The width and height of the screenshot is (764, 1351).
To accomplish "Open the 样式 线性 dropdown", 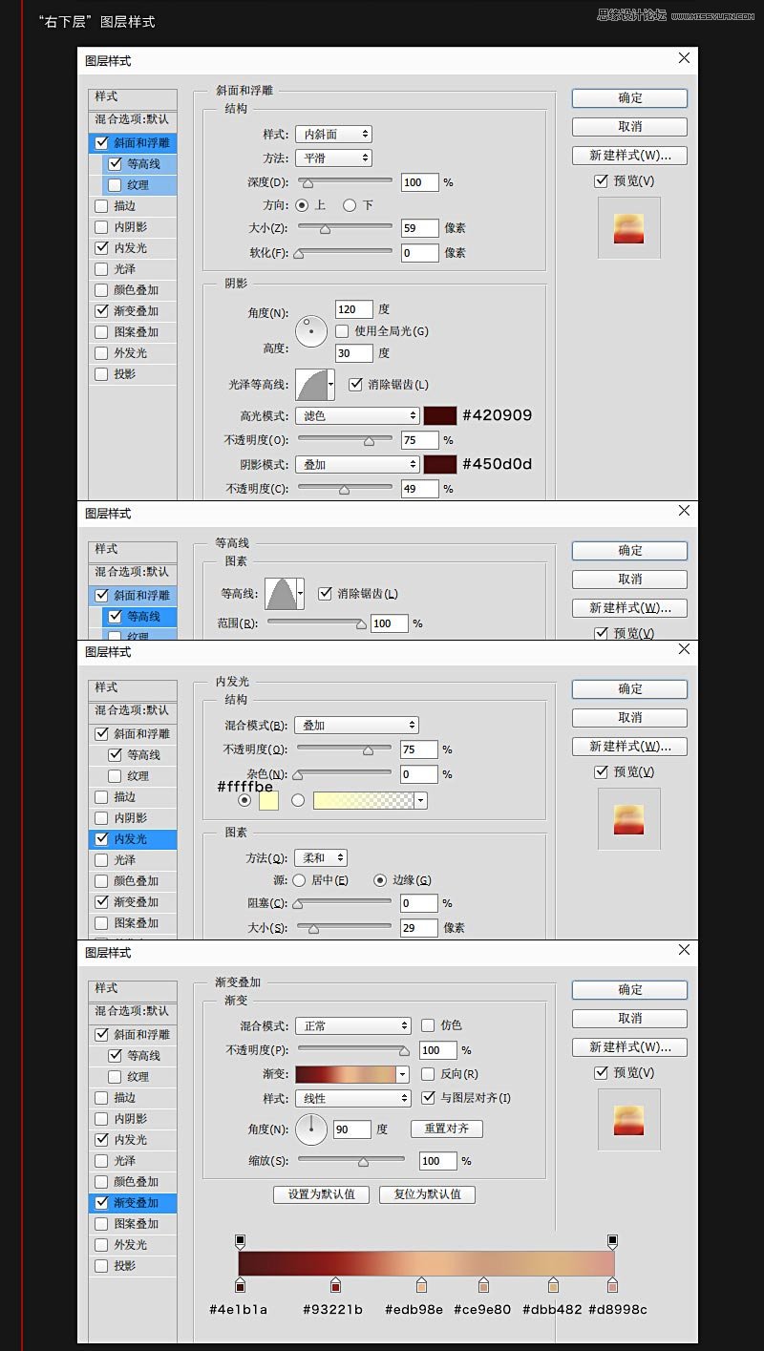I will [x=353, y=1099].
